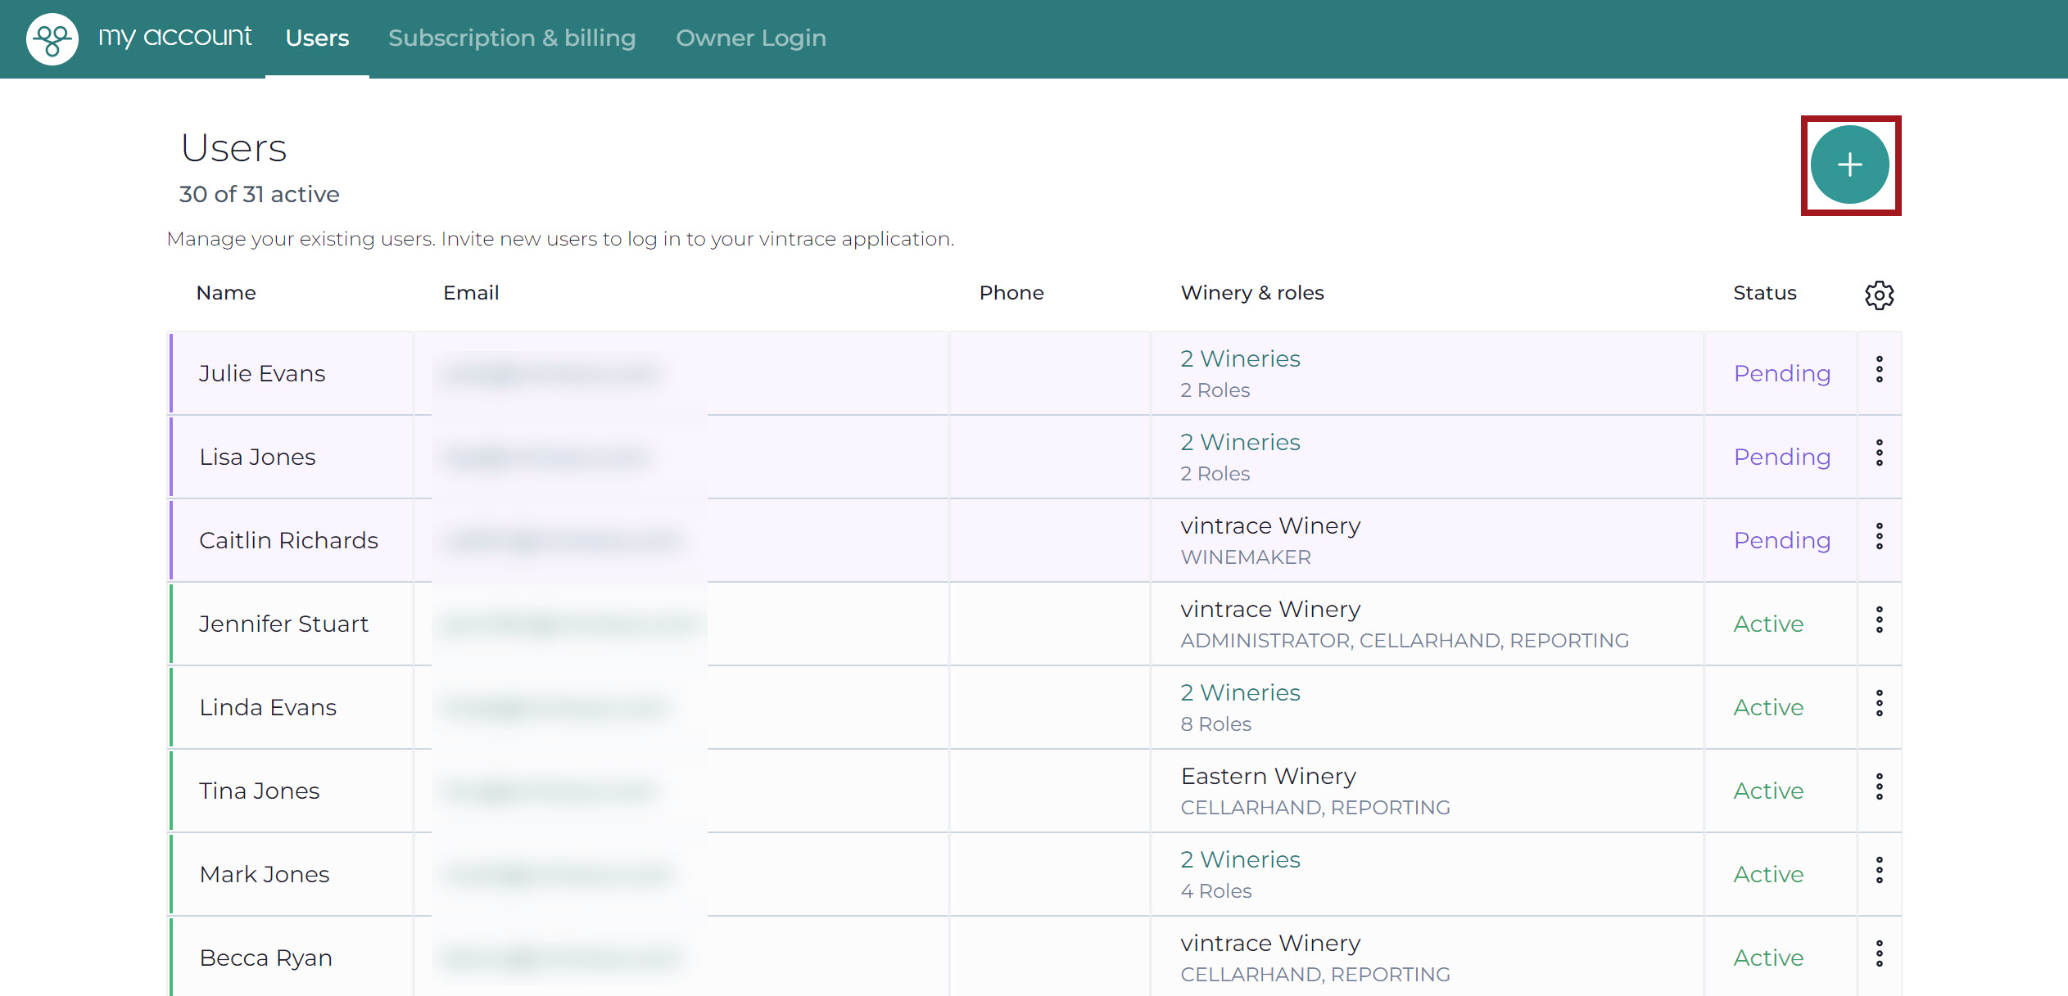Open the actions menu for Julie Evans
Image resolution: width=2068 pixels, height=996 pixels.
[1879, 370]
